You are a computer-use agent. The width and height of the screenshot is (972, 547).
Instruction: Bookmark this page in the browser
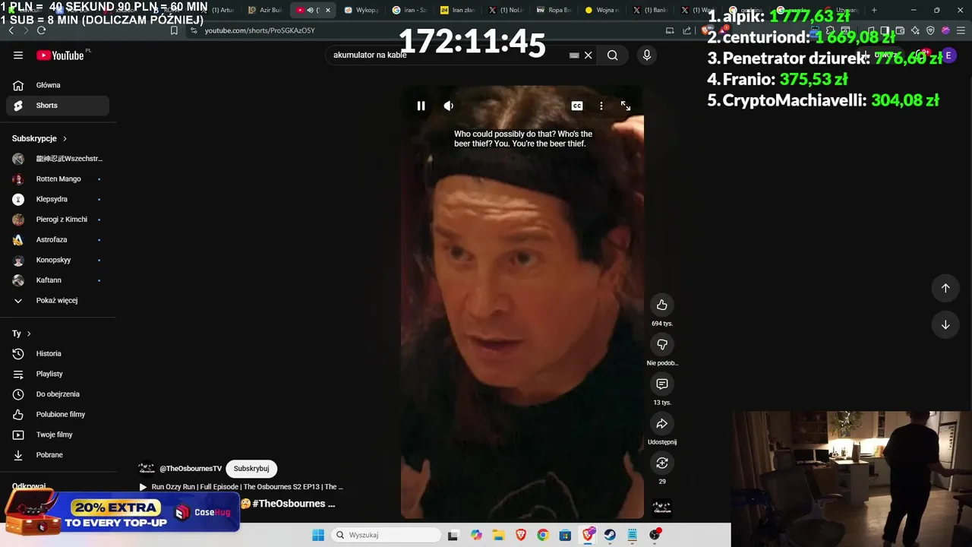(x=174, y=30)
